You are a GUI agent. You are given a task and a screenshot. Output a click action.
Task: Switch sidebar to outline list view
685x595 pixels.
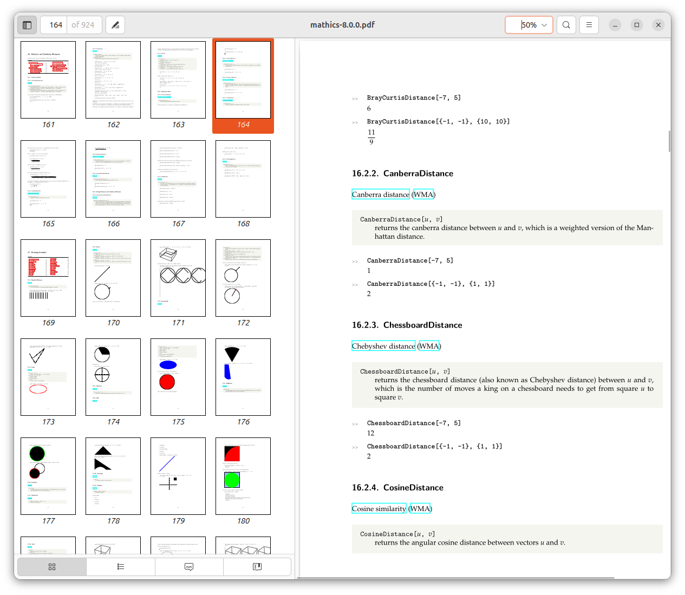point(121,567)
